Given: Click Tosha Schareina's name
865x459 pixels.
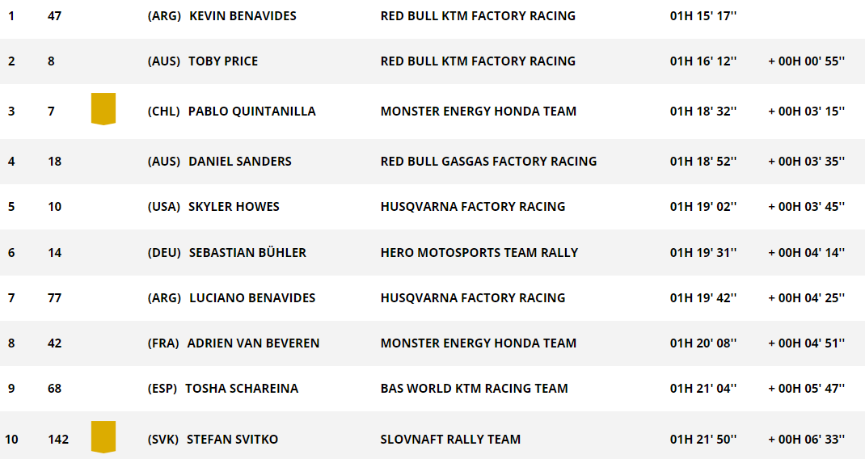Looking at the screenshot, I should tap(242, 389).
